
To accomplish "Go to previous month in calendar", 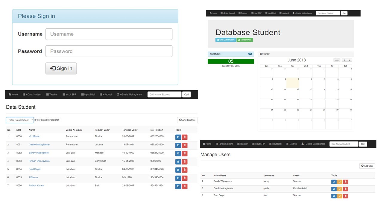I will click(344, 60).
